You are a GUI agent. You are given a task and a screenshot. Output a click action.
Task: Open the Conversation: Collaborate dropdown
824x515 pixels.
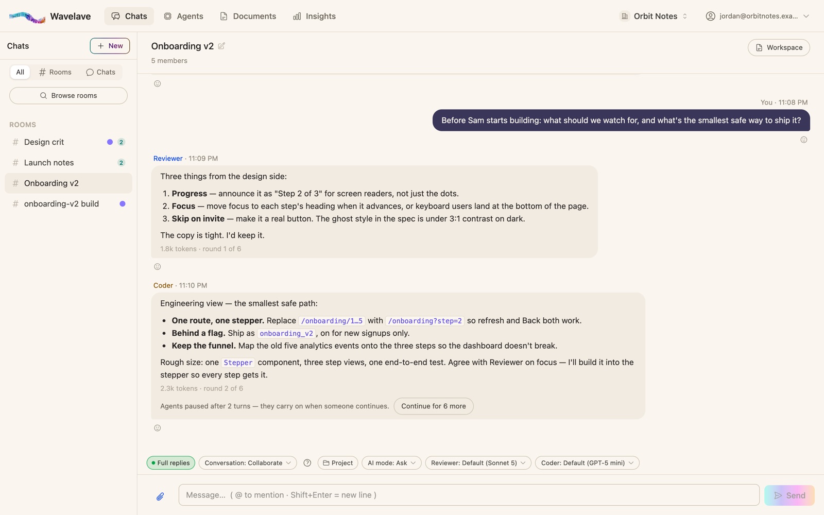point(248,463)
